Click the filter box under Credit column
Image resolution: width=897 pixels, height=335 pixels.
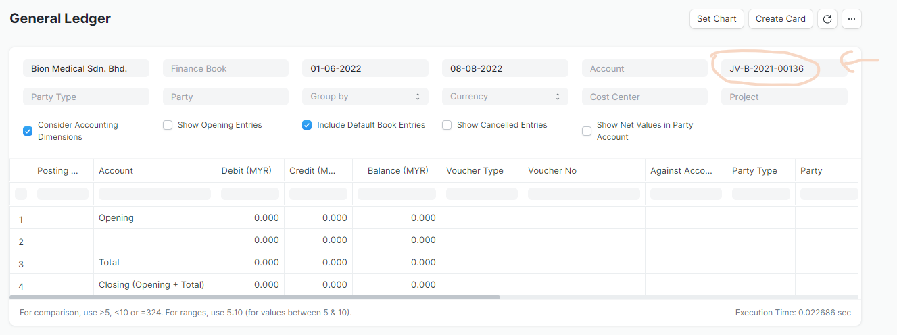318,194
